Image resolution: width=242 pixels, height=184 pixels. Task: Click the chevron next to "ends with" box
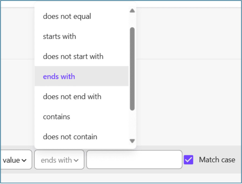pos(76,160)
